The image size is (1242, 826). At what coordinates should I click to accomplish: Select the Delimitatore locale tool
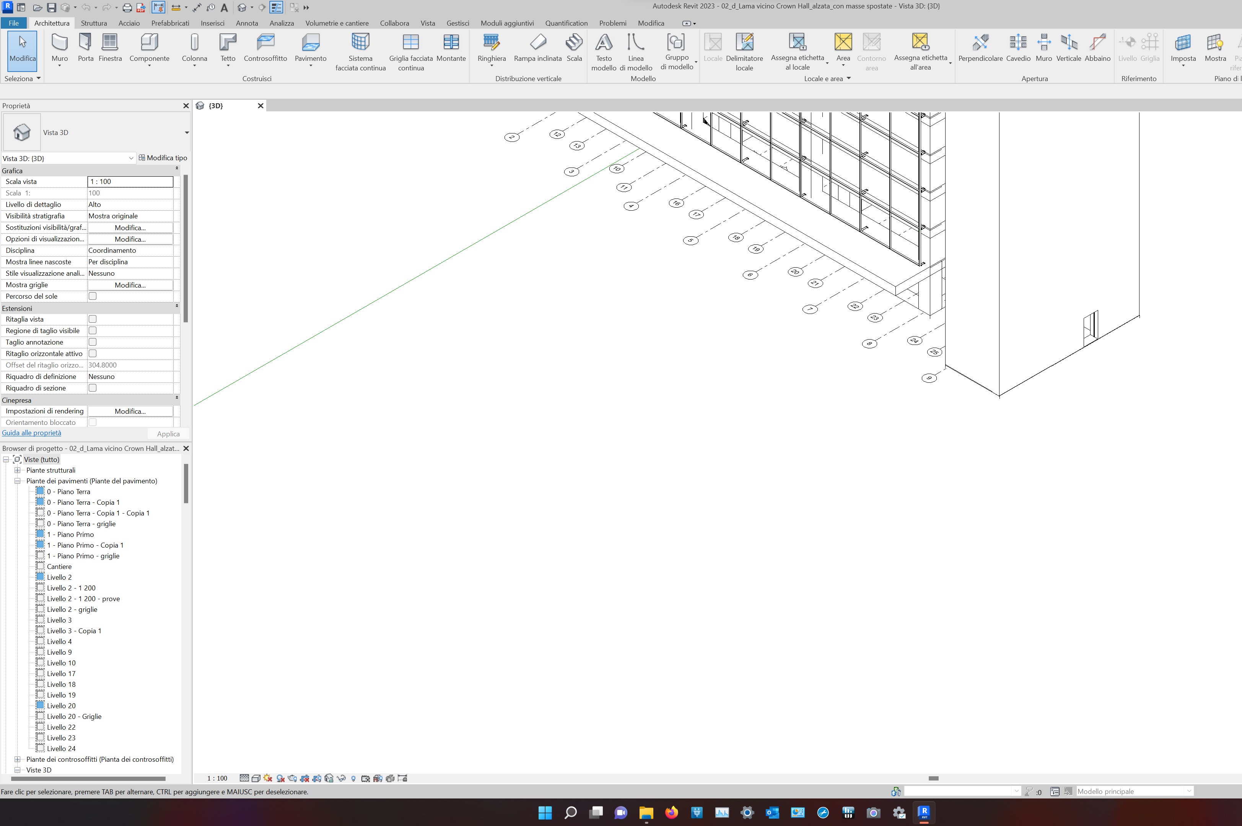(744, 52)
